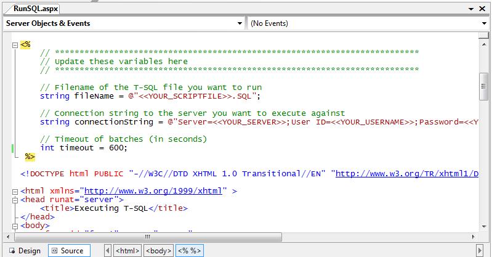This screenshot has height=257, width=492.
Task: Select the <% %> tag navigator button
Action: coord(189,251)
